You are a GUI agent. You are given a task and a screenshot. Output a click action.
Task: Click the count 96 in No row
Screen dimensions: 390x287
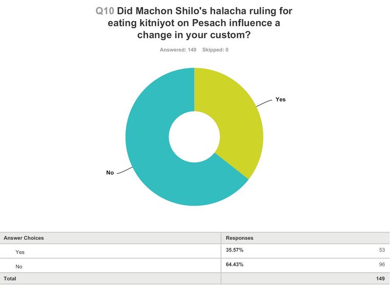381,264
